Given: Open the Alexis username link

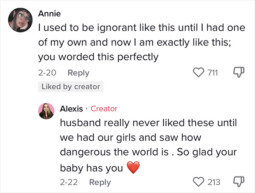Looking at the screenshot, I should pos(71,109).
